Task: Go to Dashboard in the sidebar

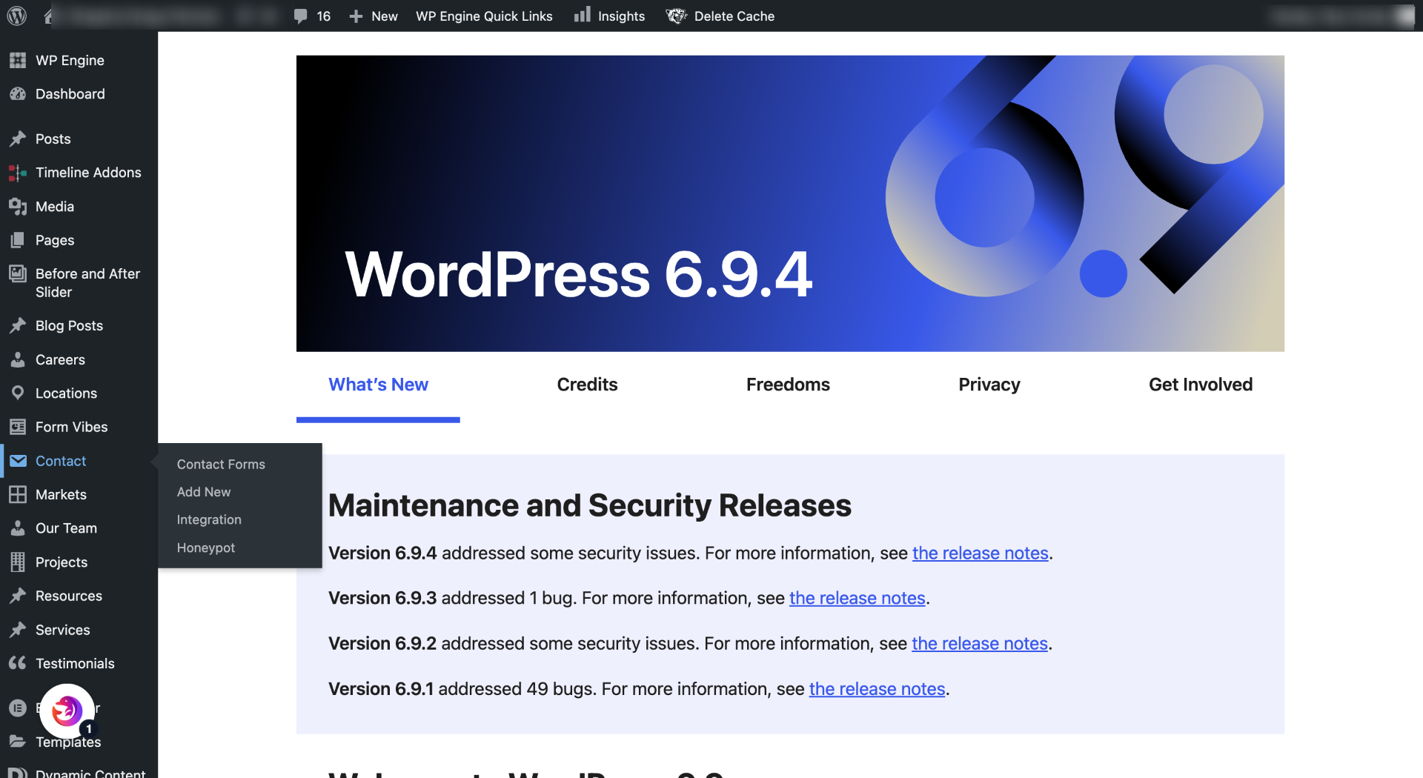Action: click(70, 94)
